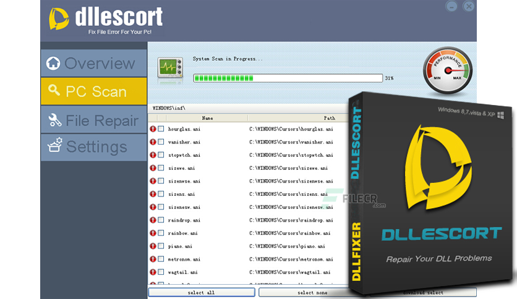
Task: Click the WINDOWS\inf\ current scan path
Action: tap(169, 108)
